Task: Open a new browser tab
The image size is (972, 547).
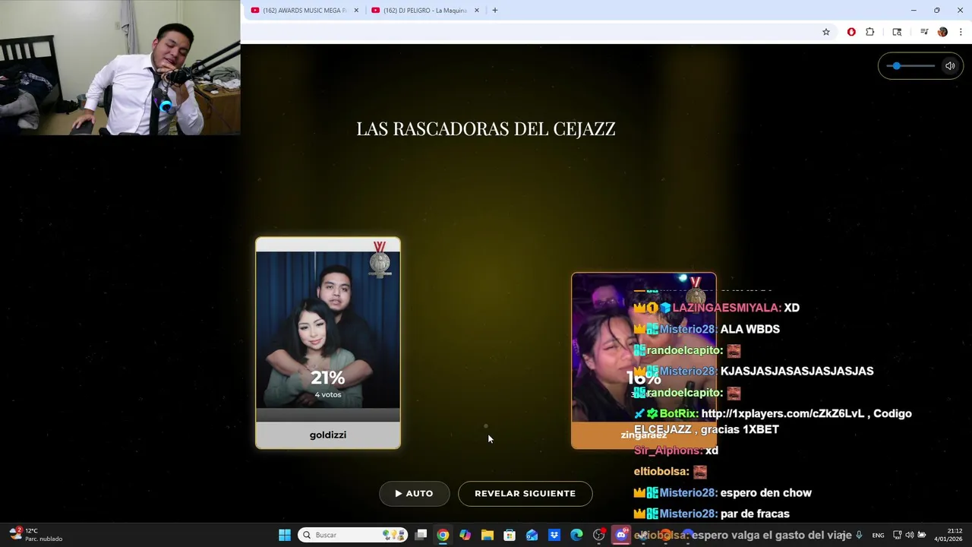Action: (x=494, y=10)
